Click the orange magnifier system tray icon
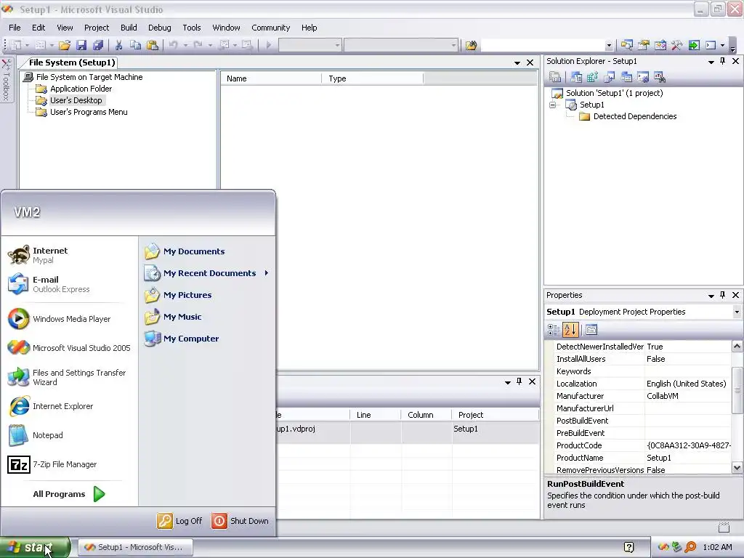744x558 pixels. click(x=690, y=547)
